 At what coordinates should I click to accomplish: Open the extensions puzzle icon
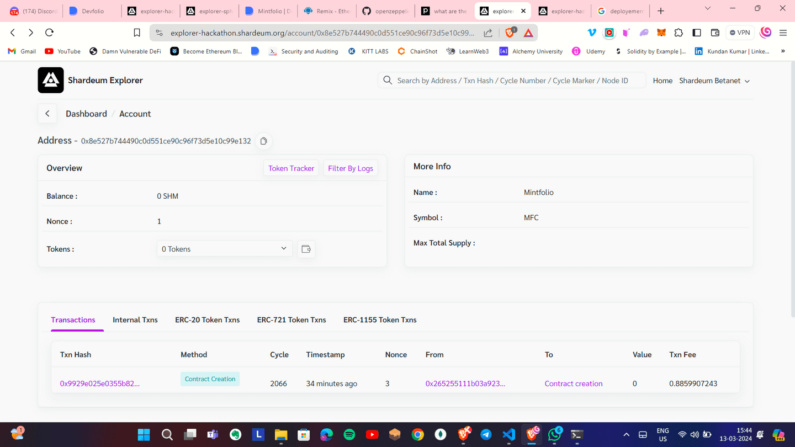[679, 33]
